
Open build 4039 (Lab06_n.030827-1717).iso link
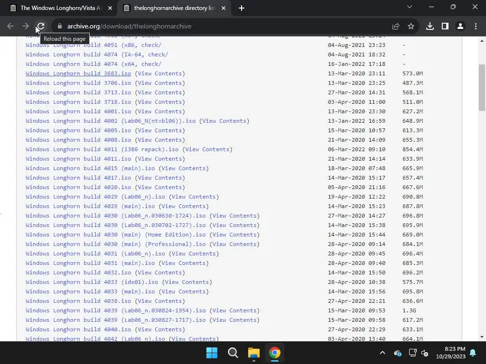point(116,320)
